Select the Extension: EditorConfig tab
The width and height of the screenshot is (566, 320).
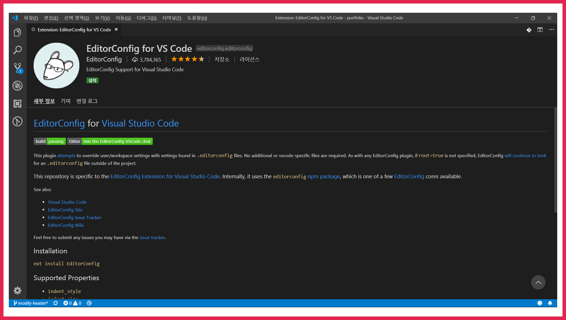74,30
